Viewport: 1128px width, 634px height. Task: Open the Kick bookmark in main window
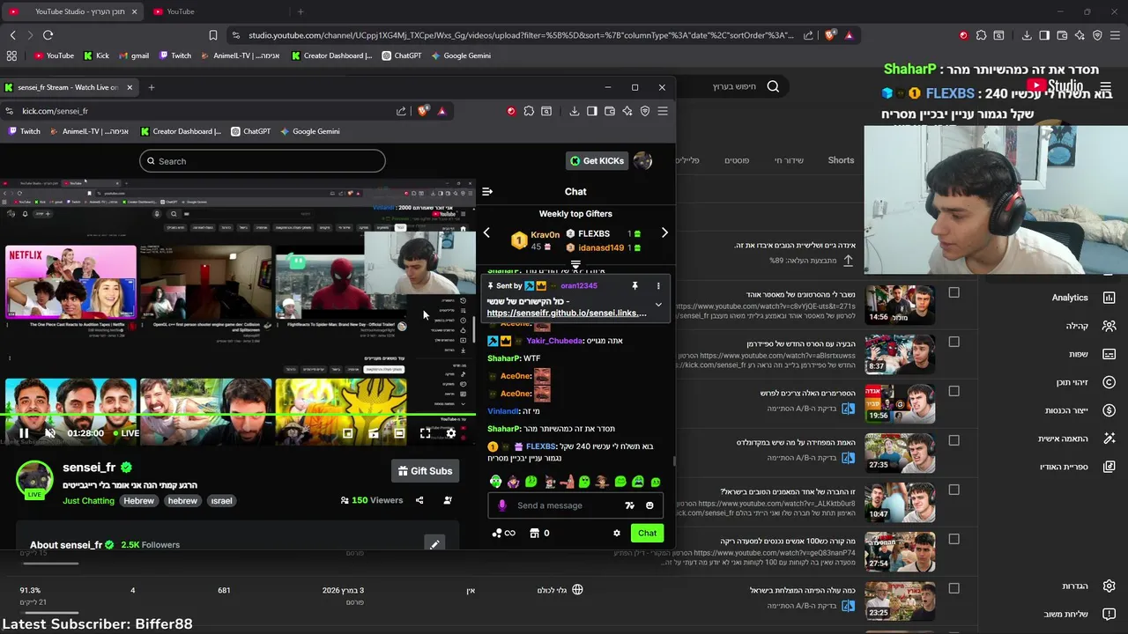tap(96, 55)
